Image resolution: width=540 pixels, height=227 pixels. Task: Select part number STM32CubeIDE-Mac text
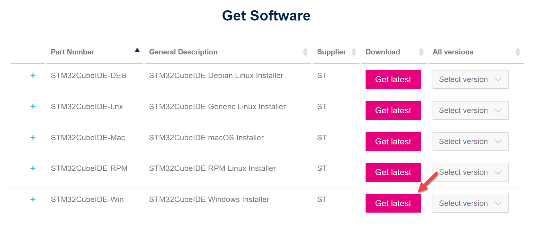click(x=88, y=138)
